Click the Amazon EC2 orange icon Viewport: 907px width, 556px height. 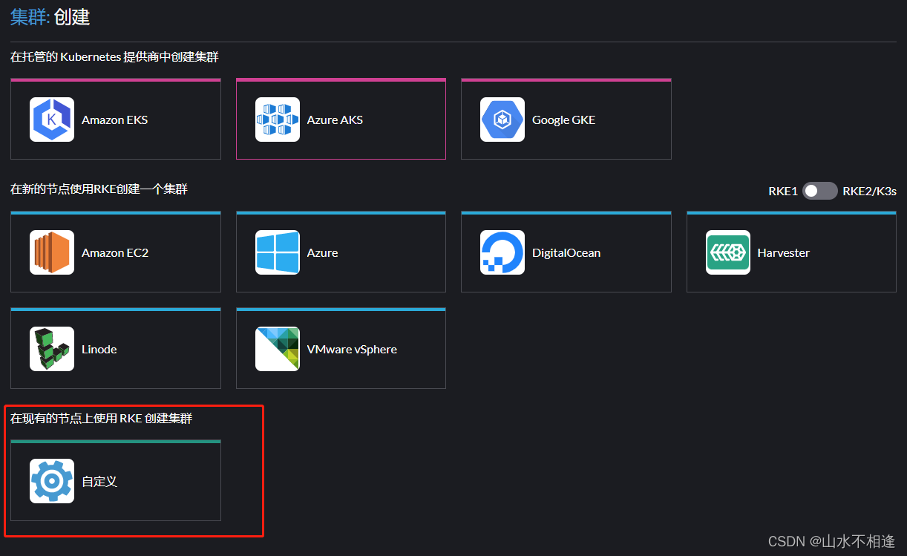point(52,252)
